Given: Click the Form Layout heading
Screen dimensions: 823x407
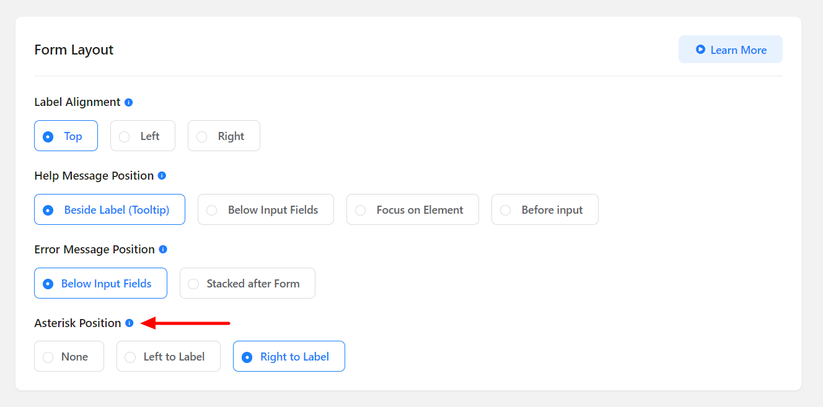Looking at the screenshot, I should (74, 50).
